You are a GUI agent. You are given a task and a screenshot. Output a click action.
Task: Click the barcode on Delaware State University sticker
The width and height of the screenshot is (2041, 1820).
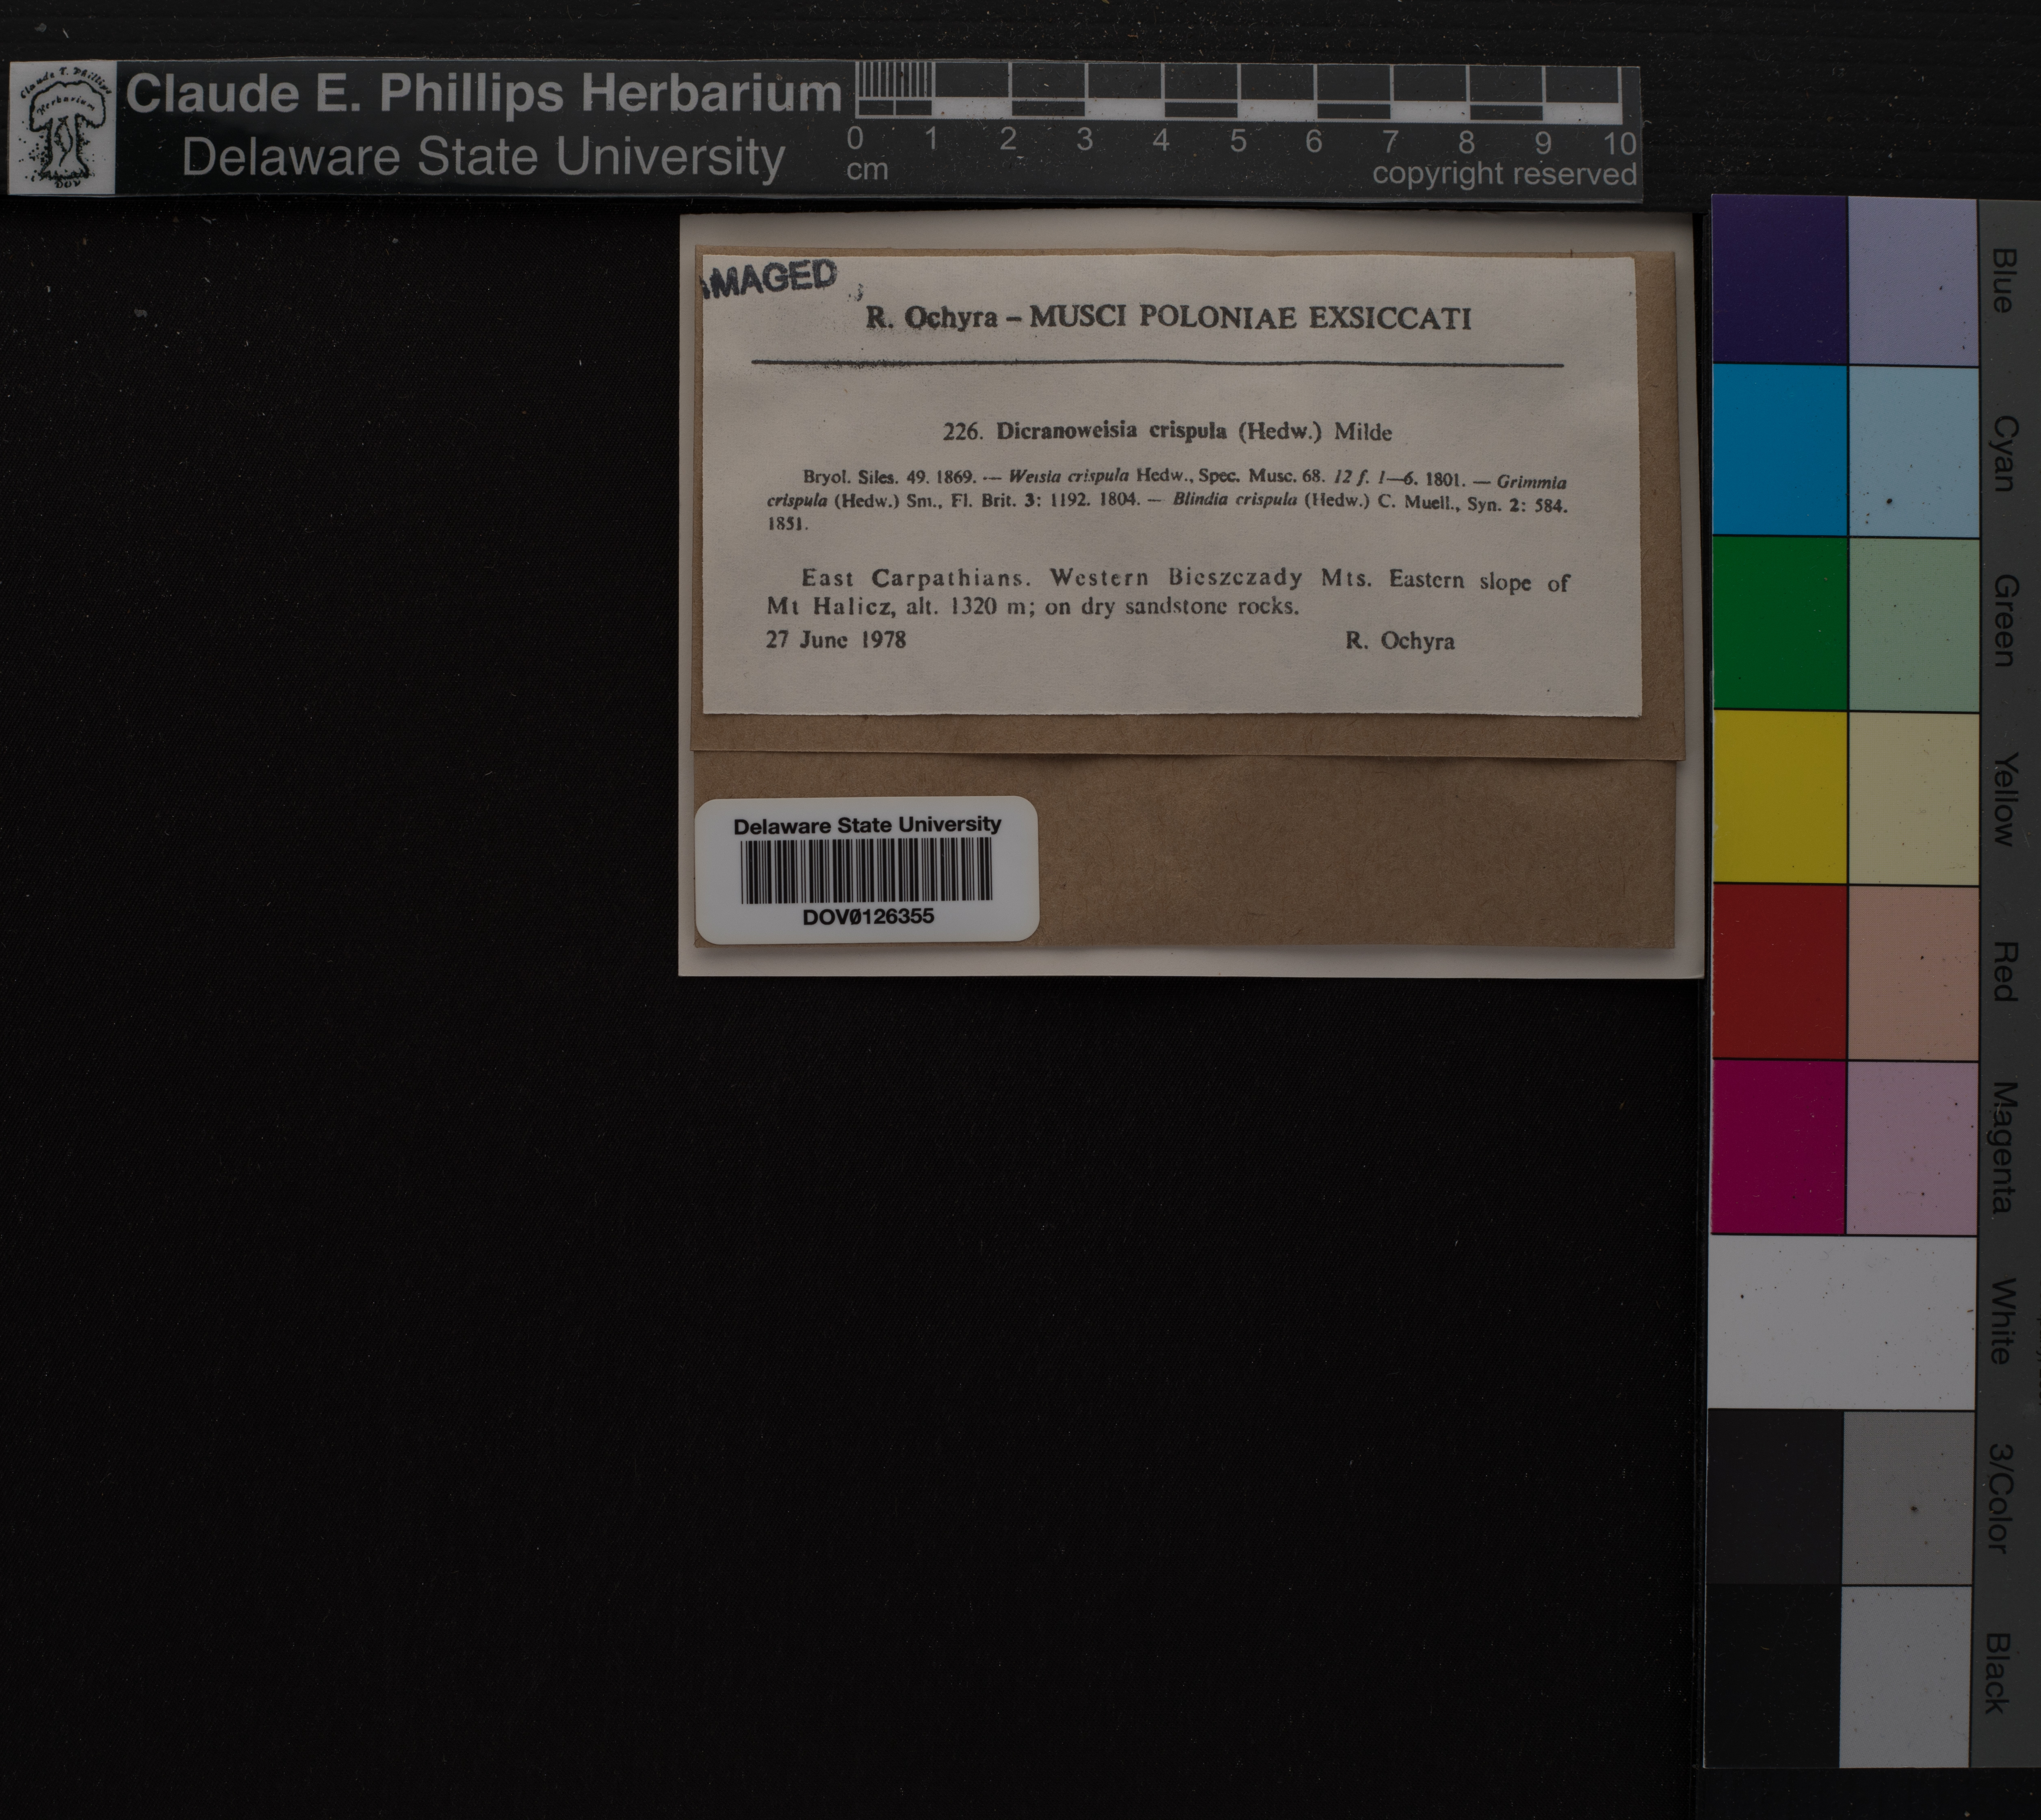866,870
